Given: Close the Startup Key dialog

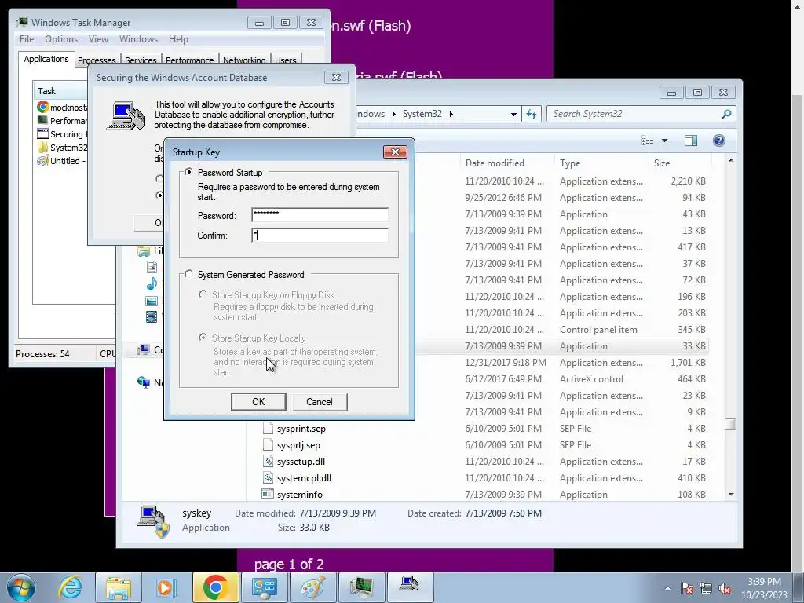Looking at the screenshot, I should tap(396, 152).
